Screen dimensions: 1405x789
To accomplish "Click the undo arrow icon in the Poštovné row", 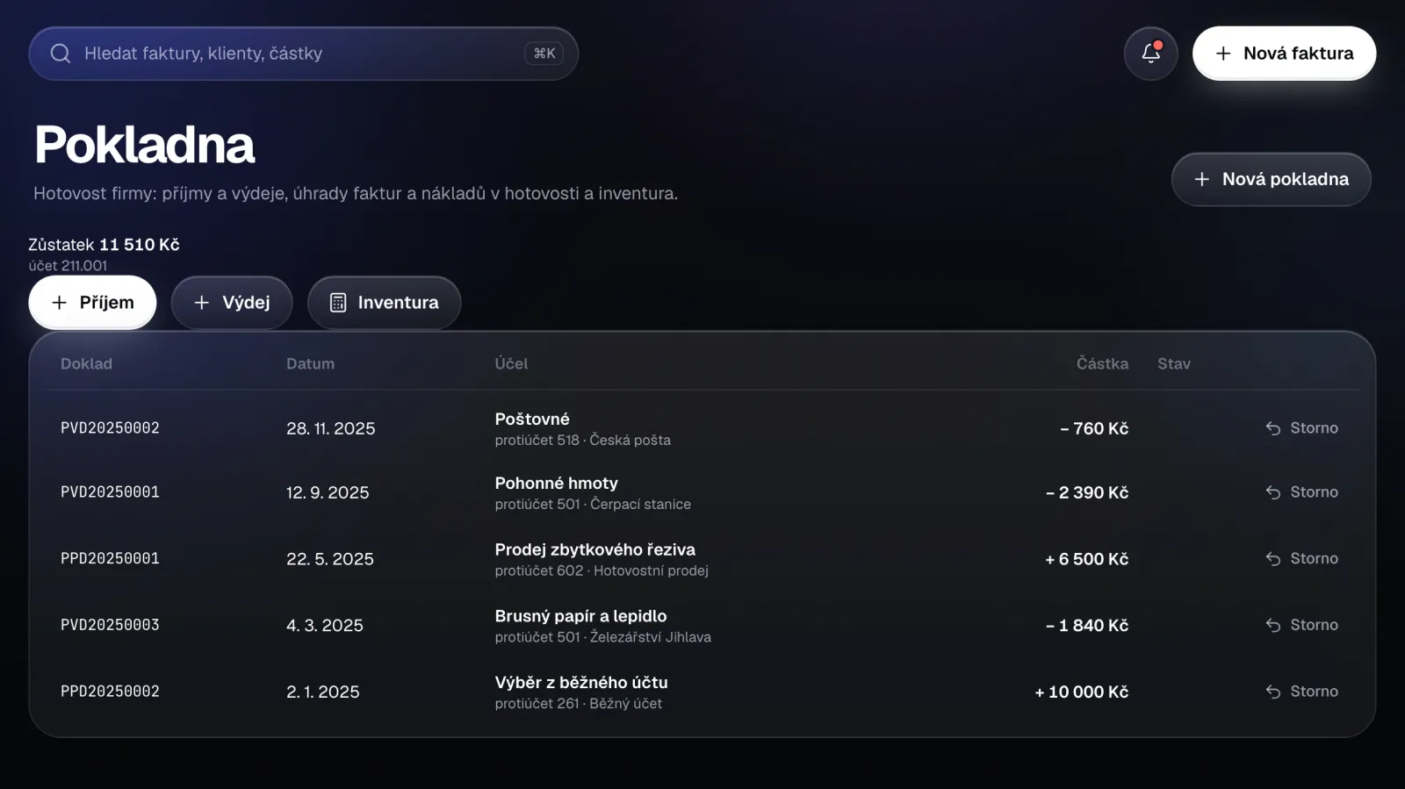I will [x=1273, y=428].
